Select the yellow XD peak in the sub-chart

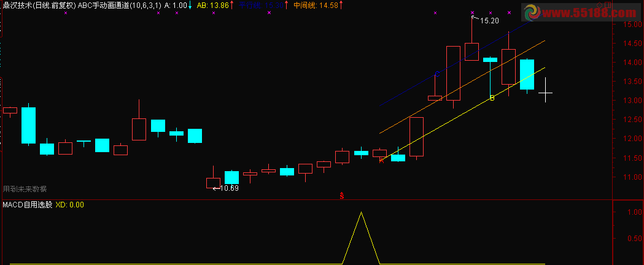[x=361, y=212]
